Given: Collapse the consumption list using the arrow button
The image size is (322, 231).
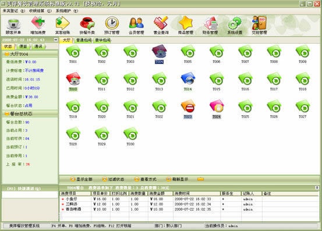Looking at the screenshot, I should point(317,187).
